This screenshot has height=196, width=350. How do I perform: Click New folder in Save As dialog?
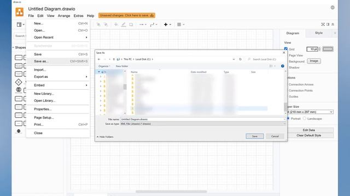point(122,66)
